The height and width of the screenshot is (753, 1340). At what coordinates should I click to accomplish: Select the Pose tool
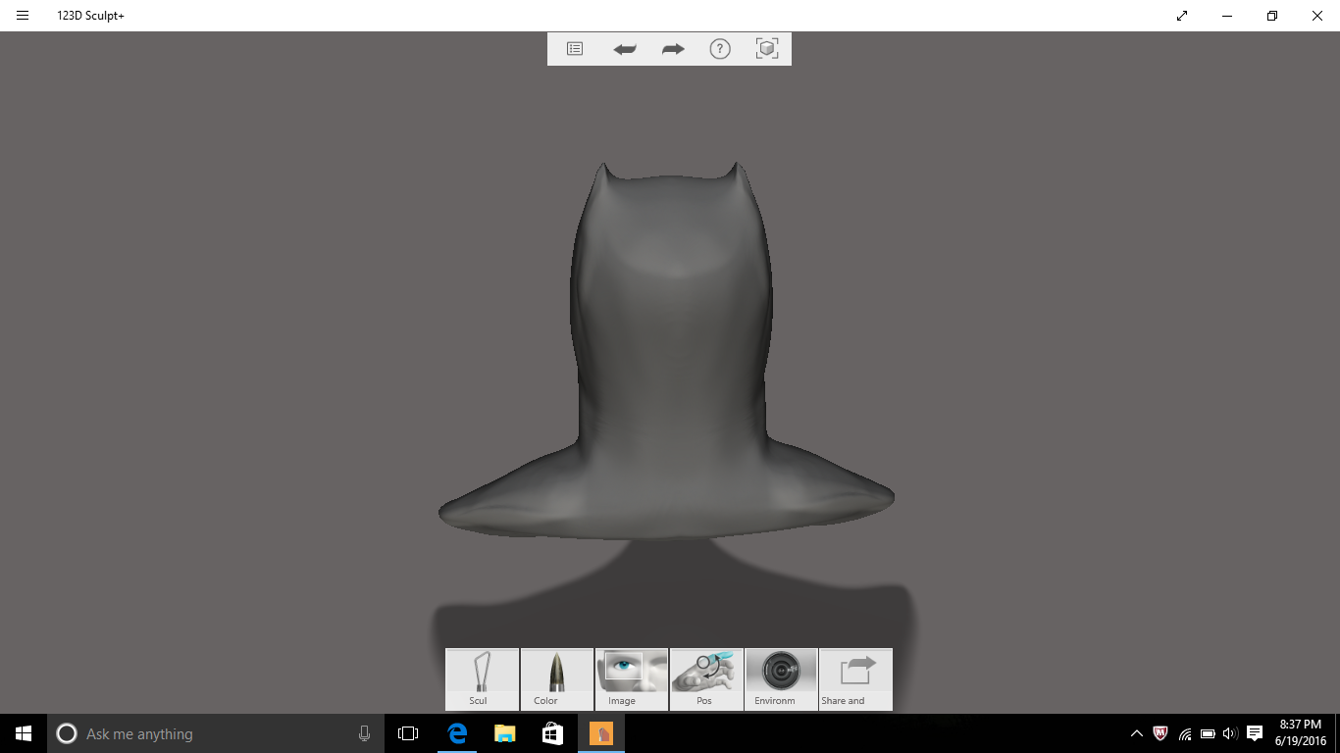706,678
